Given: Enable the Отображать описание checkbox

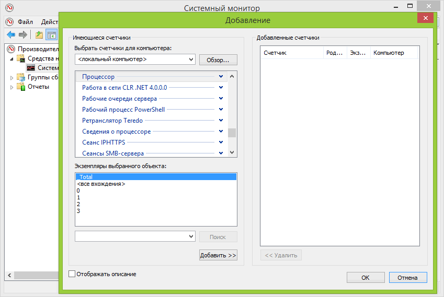Looking at the screenshot, I should pos(72,274).
